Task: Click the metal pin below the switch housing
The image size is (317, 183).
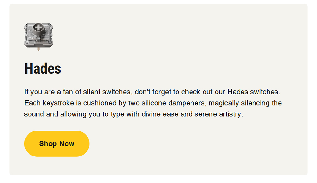Action: tap(39, 49)
